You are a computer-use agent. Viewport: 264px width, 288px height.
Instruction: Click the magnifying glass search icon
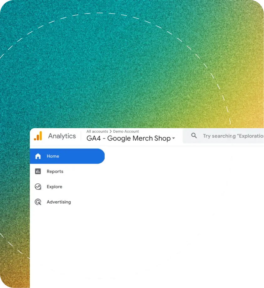194,136
